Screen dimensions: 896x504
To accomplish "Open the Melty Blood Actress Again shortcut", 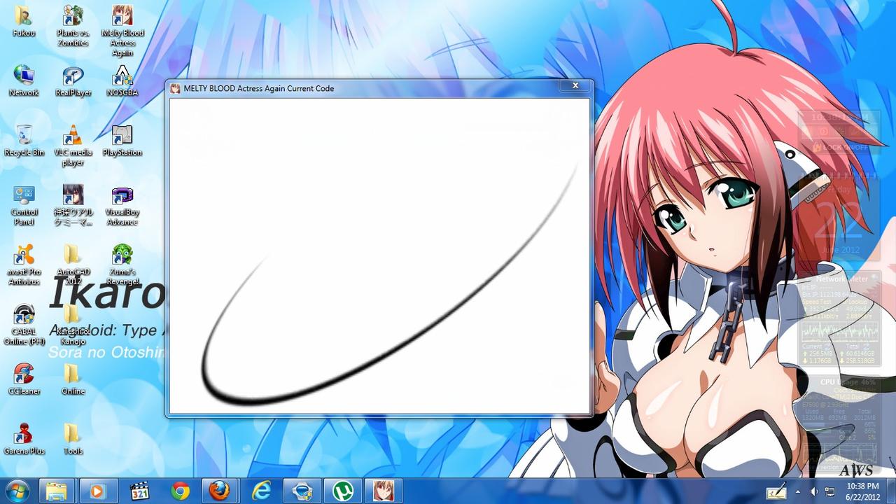I will pos(122,17).
